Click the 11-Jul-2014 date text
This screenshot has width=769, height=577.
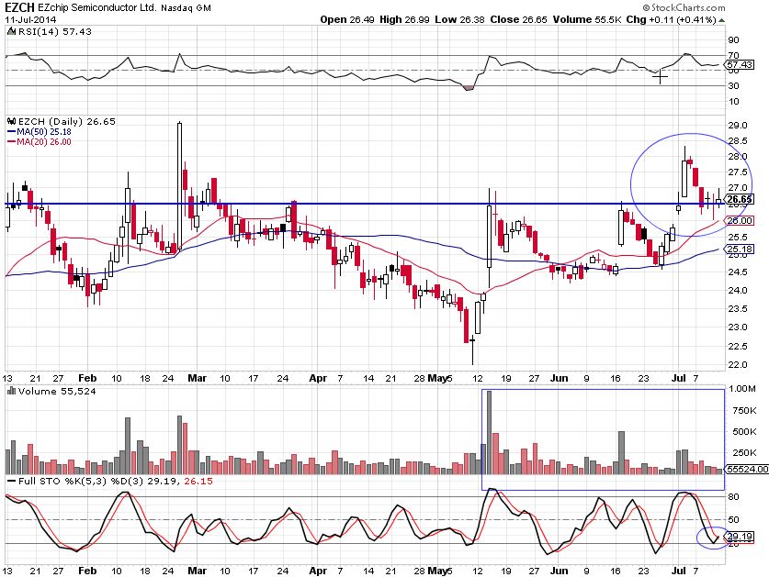[30, 20]
